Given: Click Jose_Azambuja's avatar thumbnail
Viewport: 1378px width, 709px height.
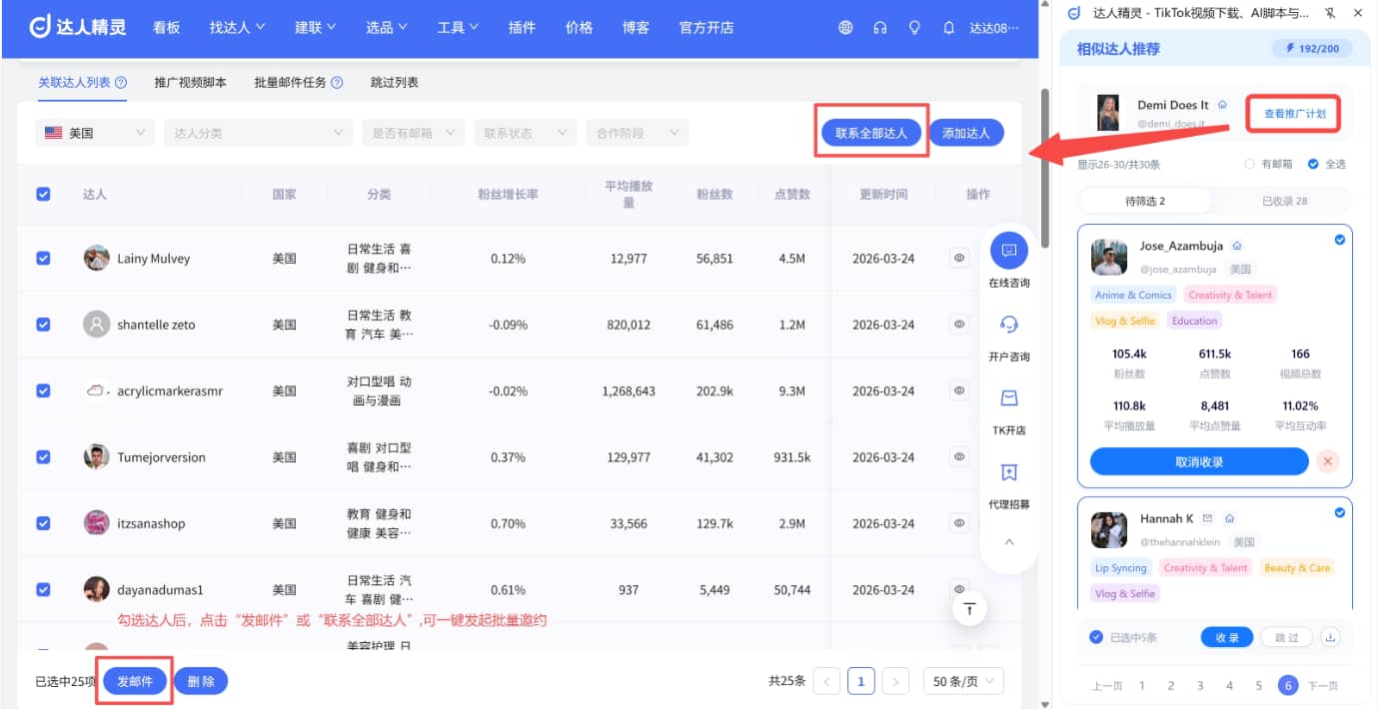Looking at the screenshot, I should click(1109, 258).
